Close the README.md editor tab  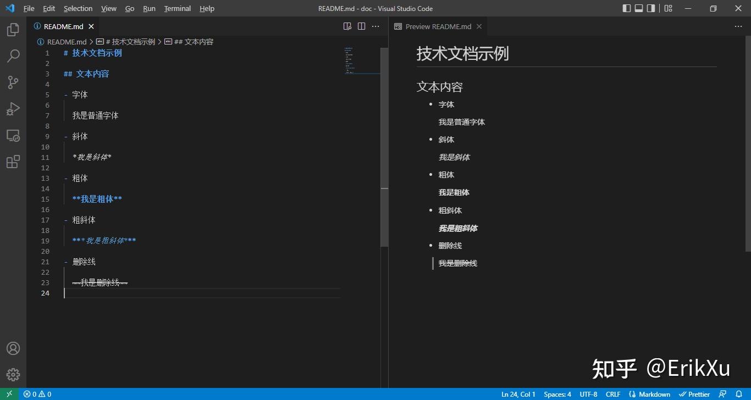click(x=91, y=26)
